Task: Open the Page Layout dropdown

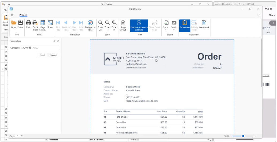Action: click(x=123, y=25)
